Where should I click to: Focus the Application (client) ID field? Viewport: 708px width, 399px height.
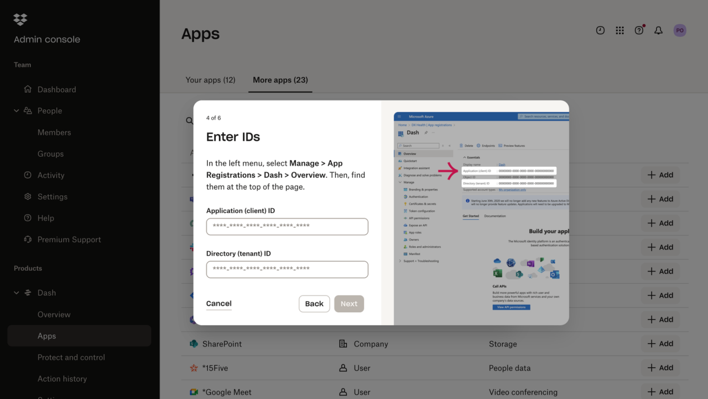coord(287,226)
